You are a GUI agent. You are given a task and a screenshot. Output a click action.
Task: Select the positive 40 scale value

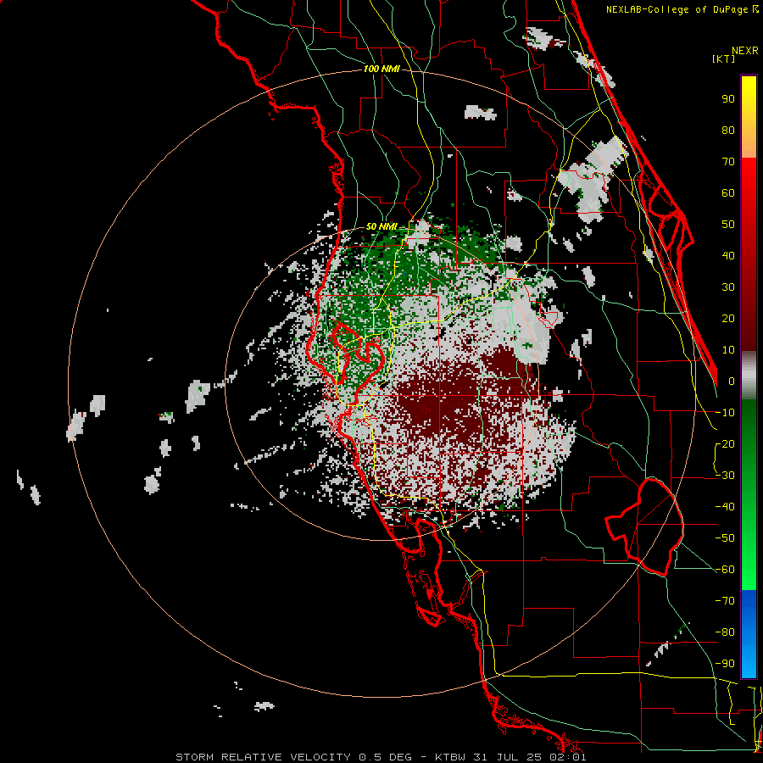tap(728, 256)
